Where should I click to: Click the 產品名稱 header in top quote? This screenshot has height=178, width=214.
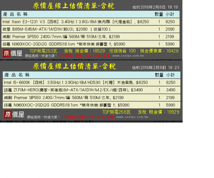[x=15, y=14]
